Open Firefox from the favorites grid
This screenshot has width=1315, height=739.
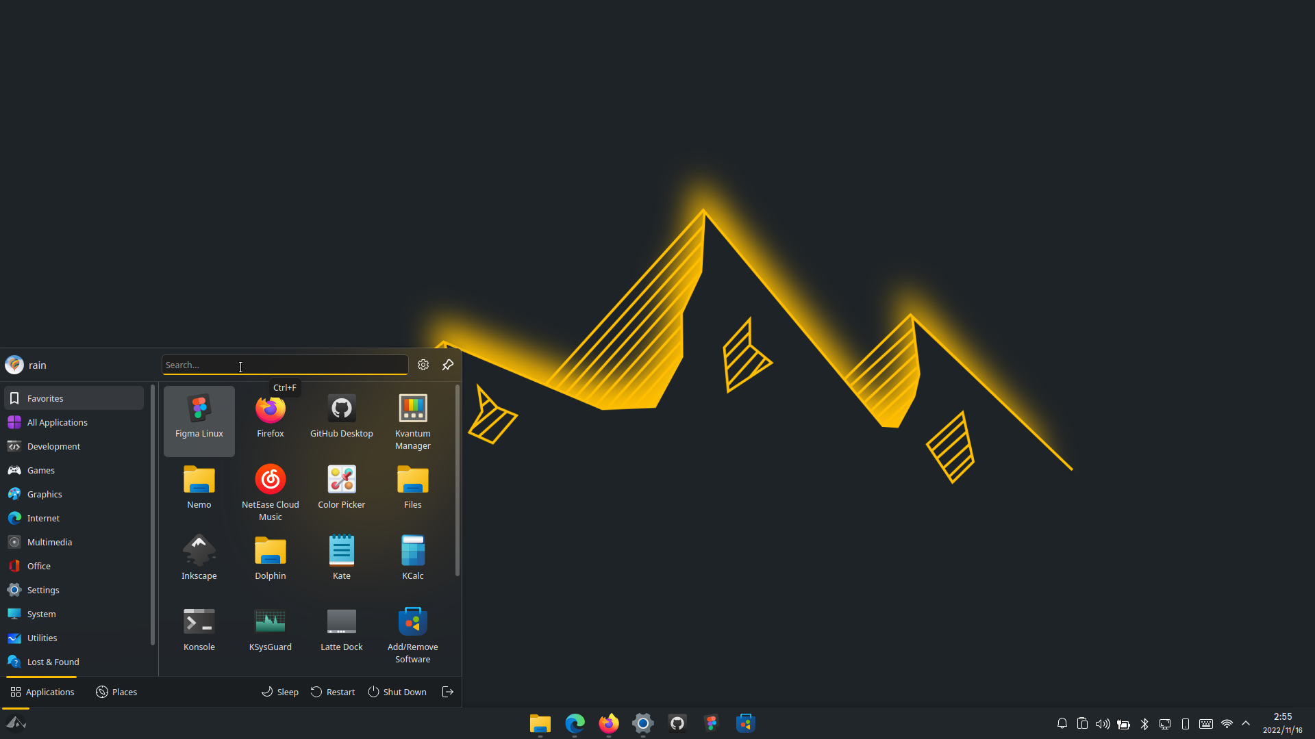271,421
